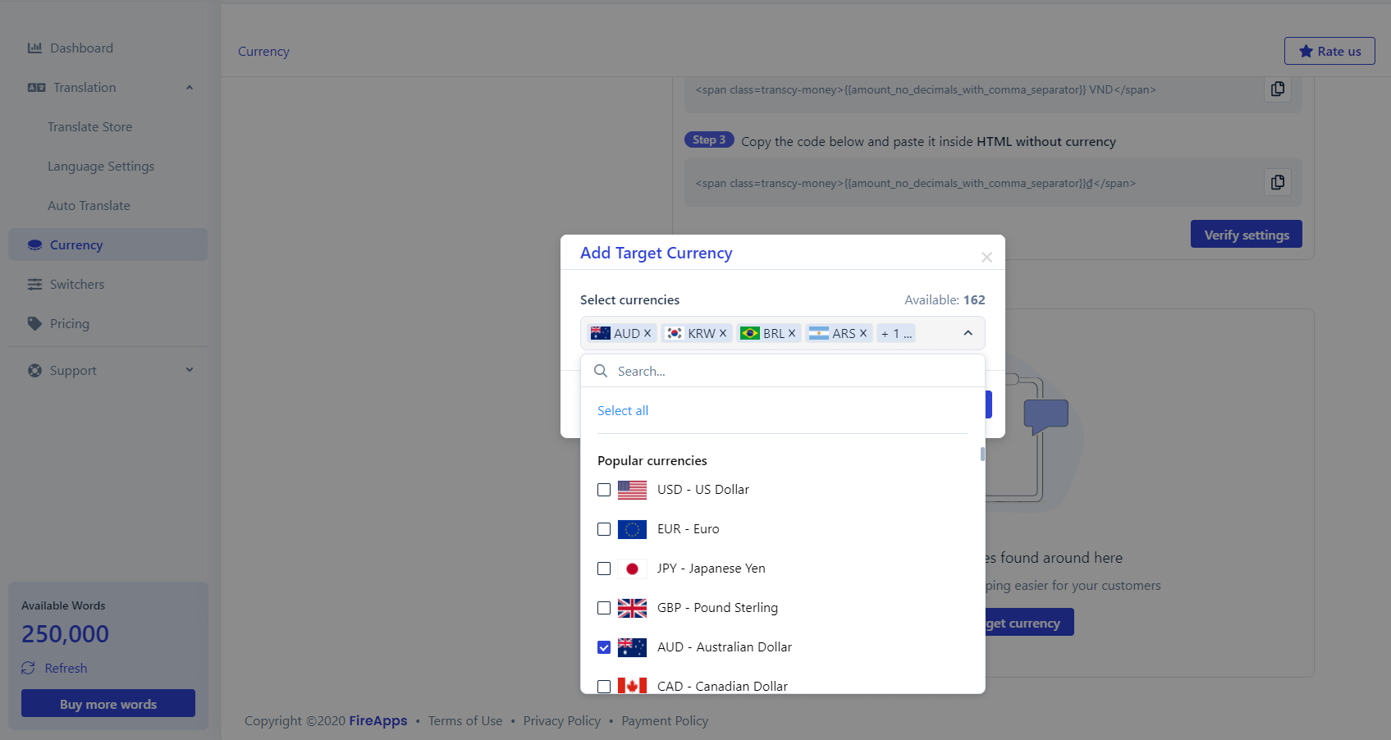Click the Rate us button

(x=1329, y=51)
